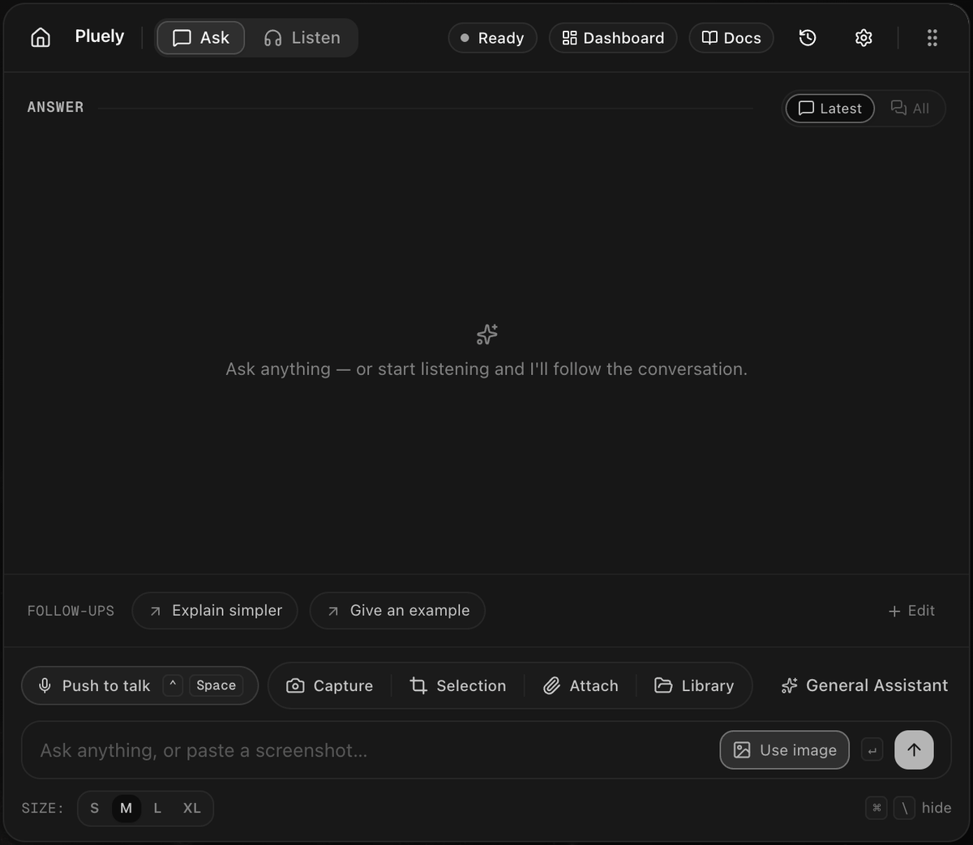The width and height of the screenshot is (973, 845).
Task: Click the Home icon
Action: tap(41, 37)
